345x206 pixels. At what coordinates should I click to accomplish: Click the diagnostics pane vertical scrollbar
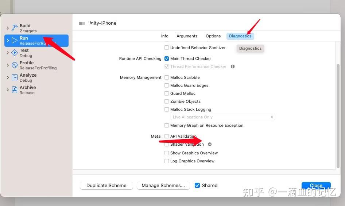[x=338, y=116]
